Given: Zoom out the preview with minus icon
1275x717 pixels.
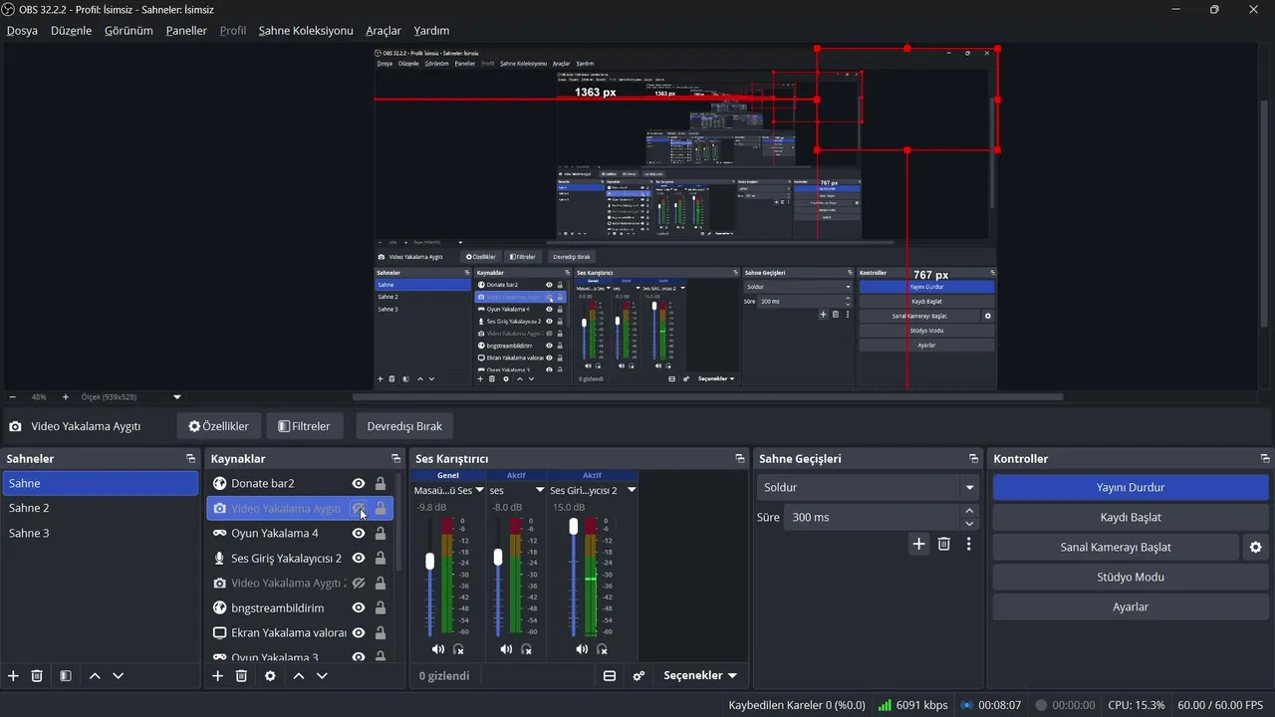Looking at the screenshot, I should coord(12,396).
